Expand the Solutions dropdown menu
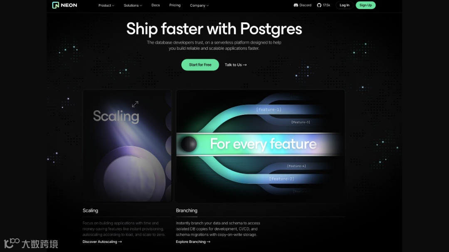The height and width of the screenshot is (252, 449). (133, 5)
